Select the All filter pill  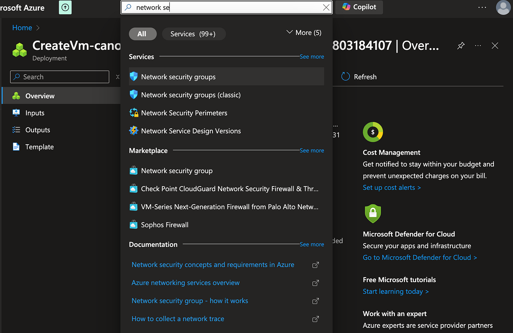pos(143,34)
